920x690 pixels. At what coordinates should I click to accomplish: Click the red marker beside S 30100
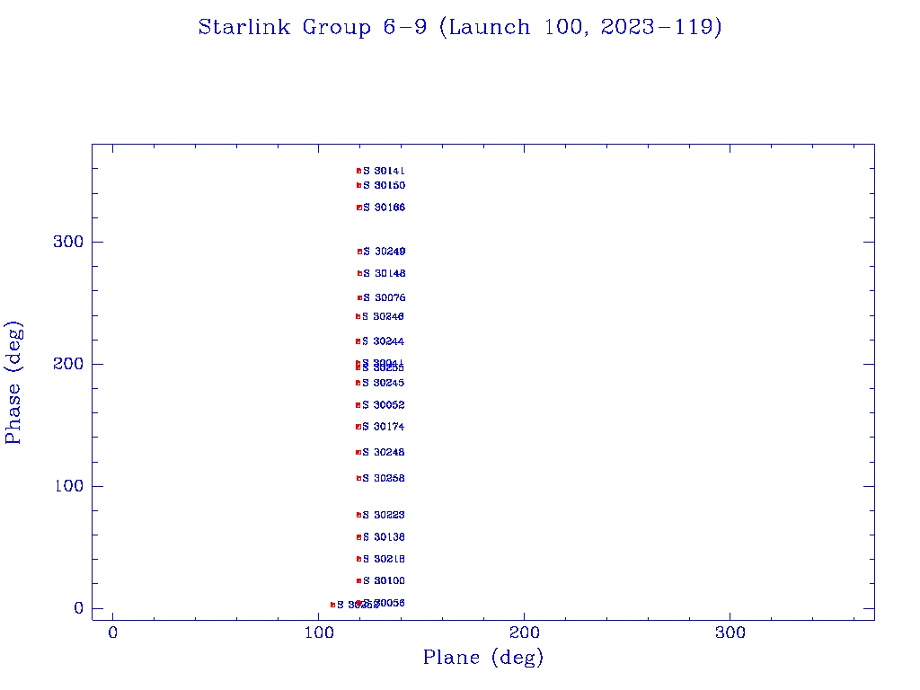358,581
